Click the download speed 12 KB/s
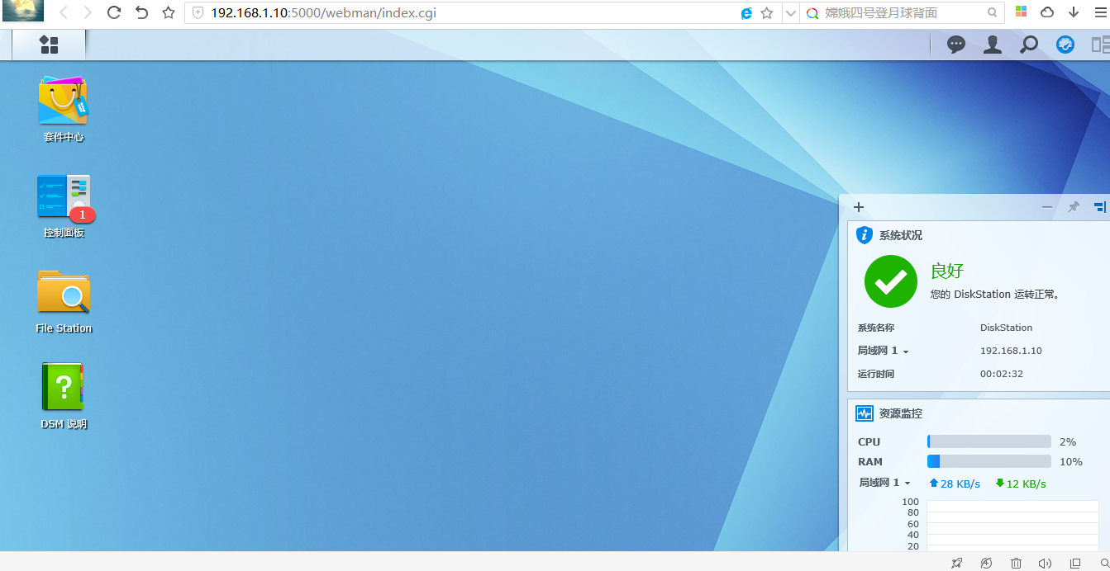The height and width of the screenshot is (571, 1110). [x=1021, y=484]
